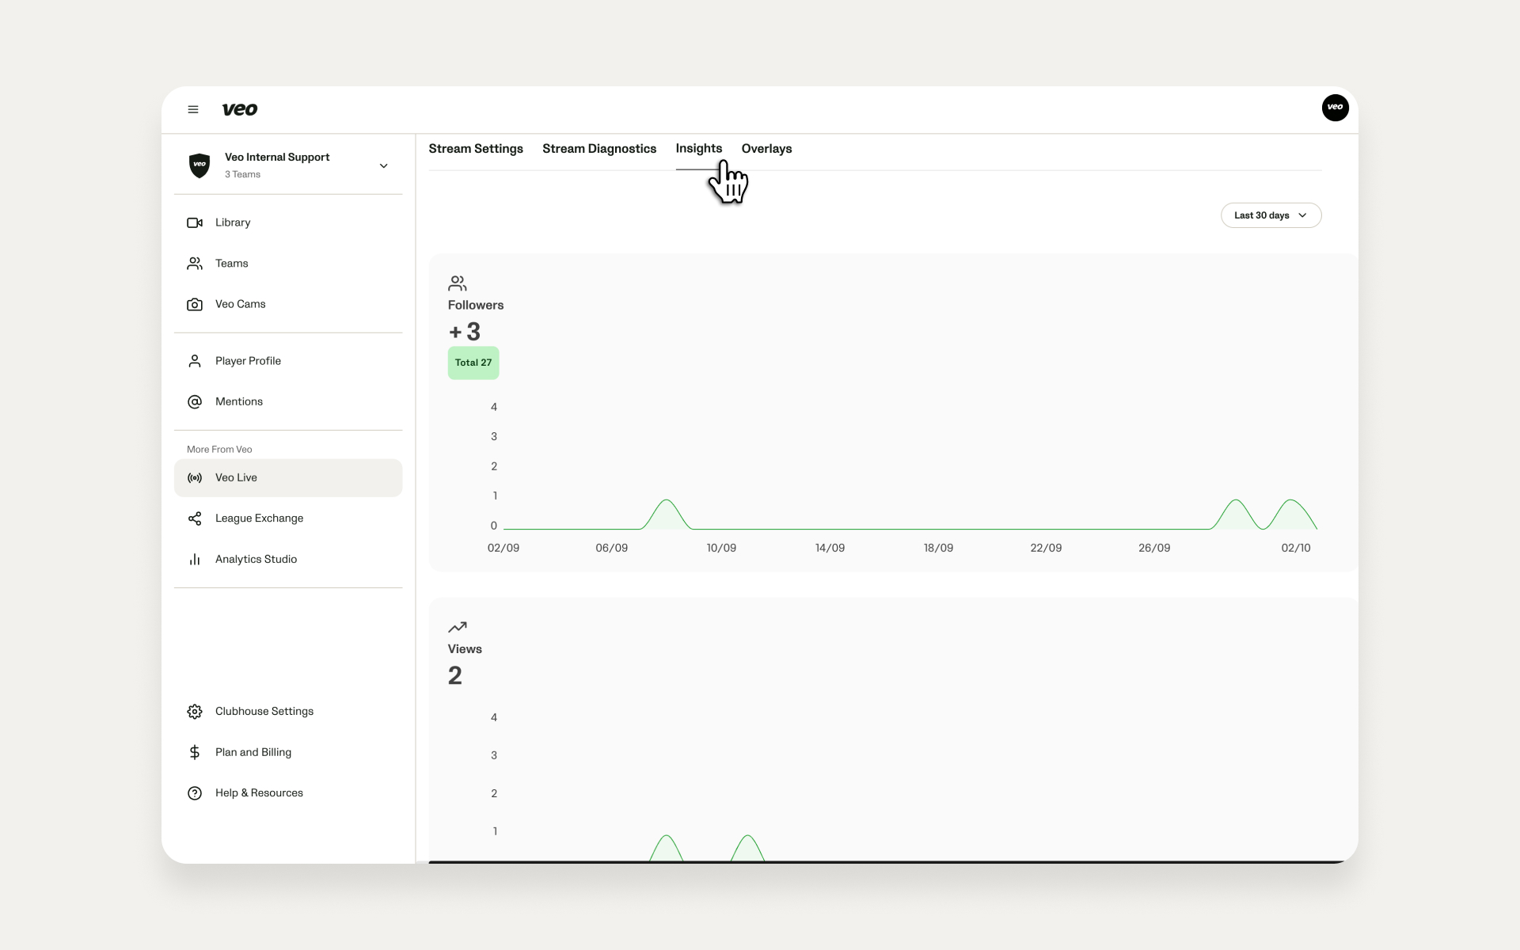The image size is (1520, 950).
Task: Click the Plan and Billing dollar icon
Action: pos(195,752)
